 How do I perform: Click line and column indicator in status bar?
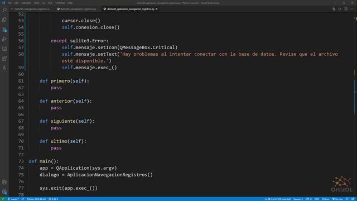[x=278, y=199]
